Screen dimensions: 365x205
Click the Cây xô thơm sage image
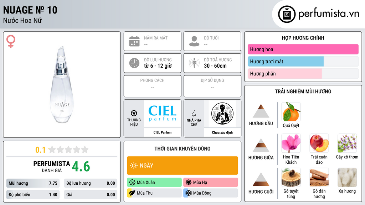(x=347, y=143)
